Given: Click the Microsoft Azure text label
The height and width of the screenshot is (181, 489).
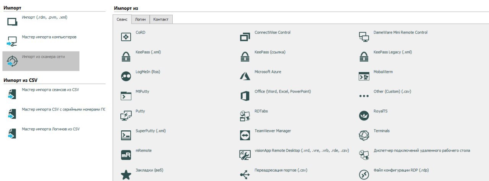Looking at the screenshot, I should pos(268,72).
